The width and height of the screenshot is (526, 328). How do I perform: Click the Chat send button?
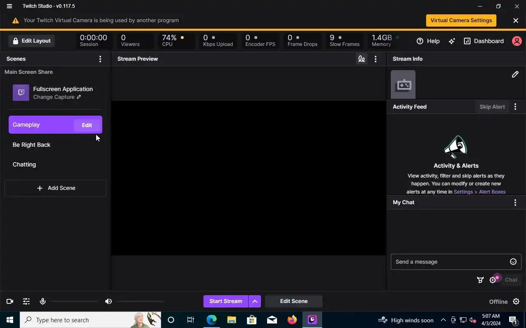511,280
